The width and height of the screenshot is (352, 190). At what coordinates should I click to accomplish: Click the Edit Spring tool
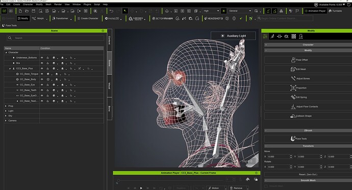pyautogui.click(x=308, y=97)
